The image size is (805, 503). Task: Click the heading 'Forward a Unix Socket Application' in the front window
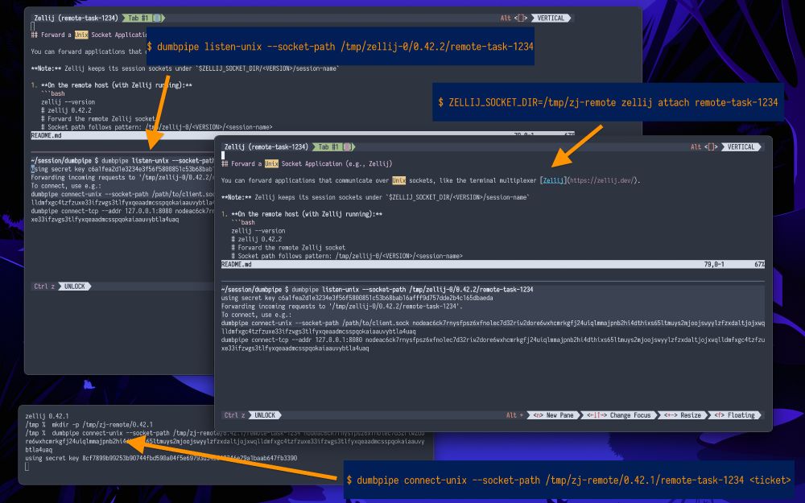coord(307,163)
